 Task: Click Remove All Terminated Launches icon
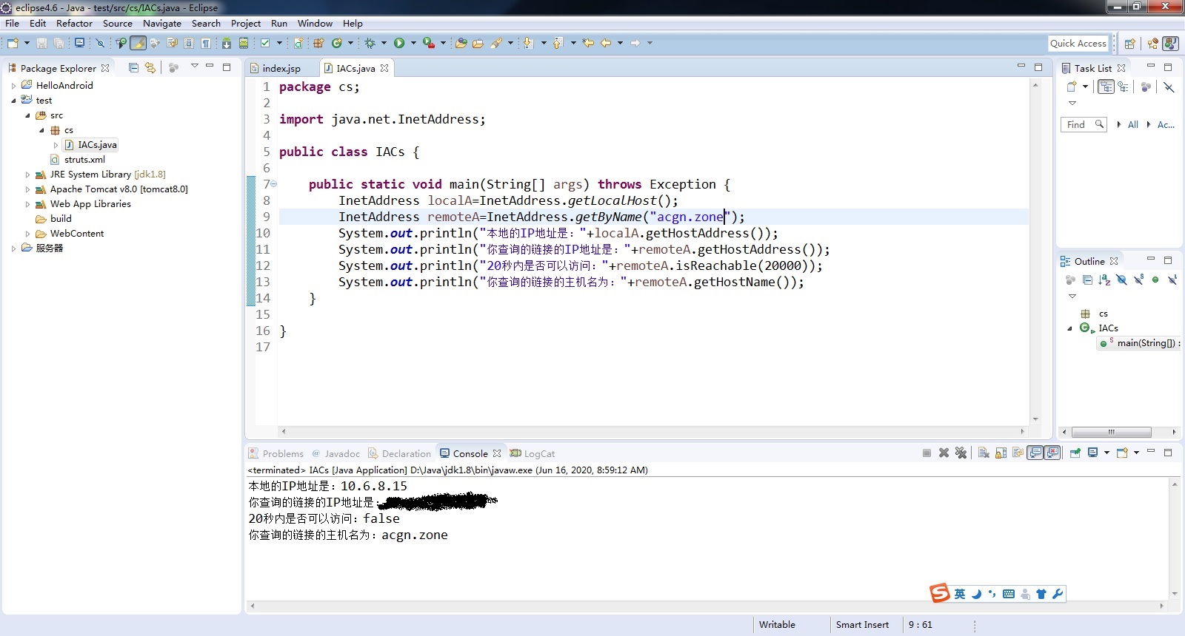tap(961, 453)
